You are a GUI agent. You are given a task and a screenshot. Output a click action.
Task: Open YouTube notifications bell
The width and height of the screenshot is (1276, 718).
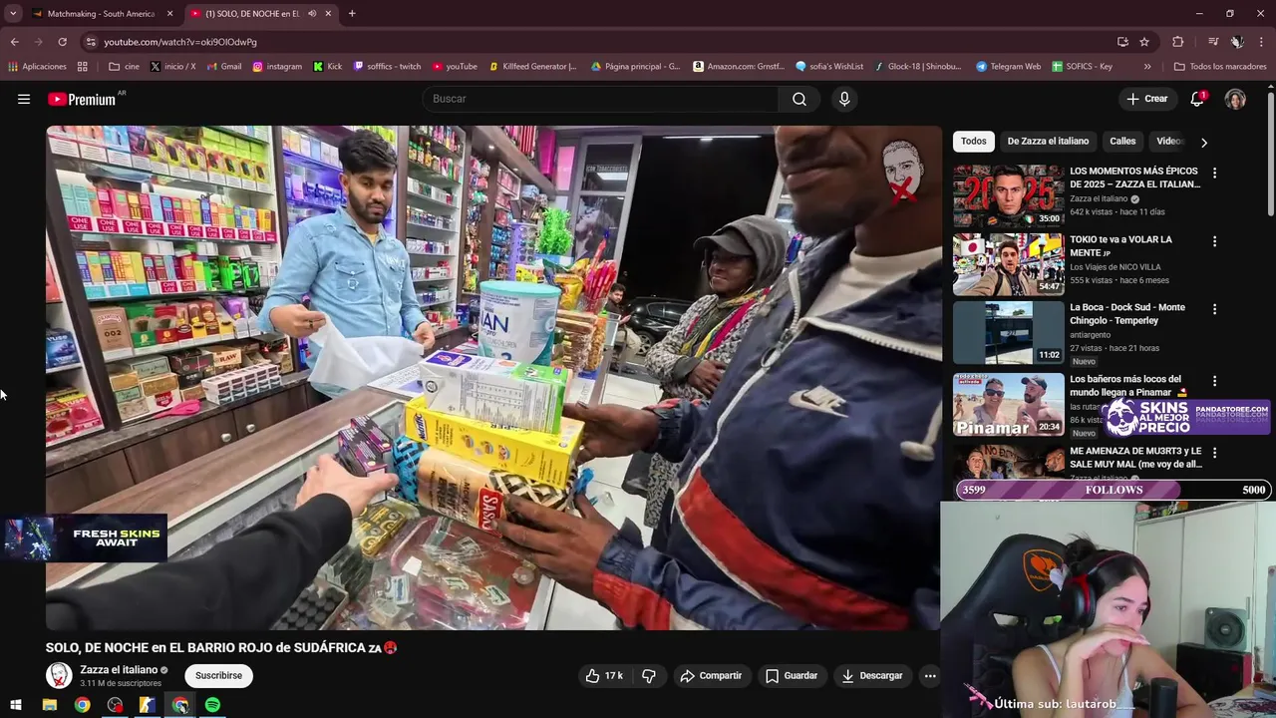[x=1197, y=99]
